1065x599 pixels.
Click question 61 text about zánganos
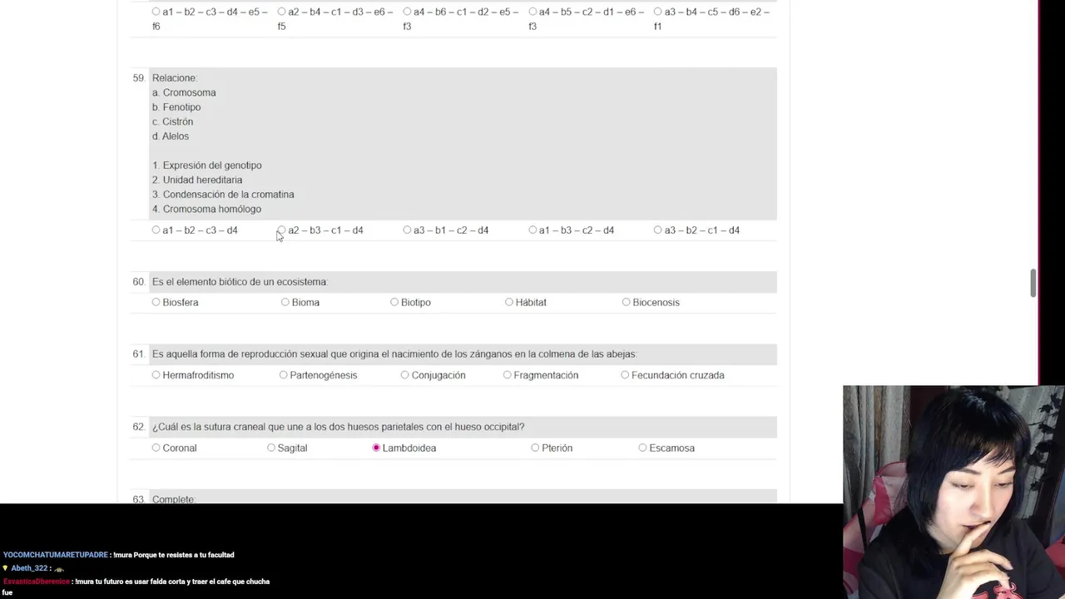pyautogui.click(x=394, y=354)
